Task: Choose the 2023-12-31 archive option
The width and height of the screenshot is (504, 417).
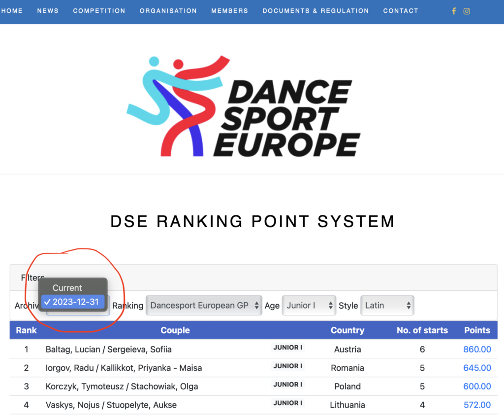Action: tap(73, 302)
